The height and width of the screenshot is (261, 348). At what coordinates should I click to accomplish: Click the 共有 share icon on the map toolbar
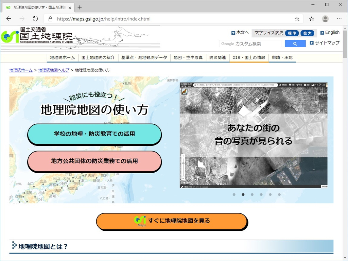[x=298, y=86]
